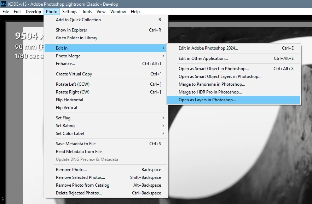Choose Go to Folder in Library
Screen dimensions: 312x204
tap(106, 38)
